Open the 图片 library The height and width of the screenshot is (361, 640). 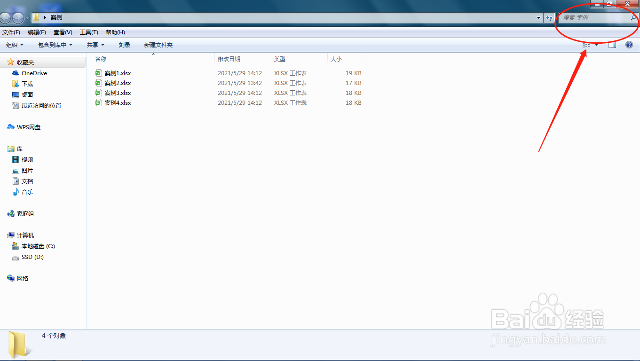[x=27, y=171]
